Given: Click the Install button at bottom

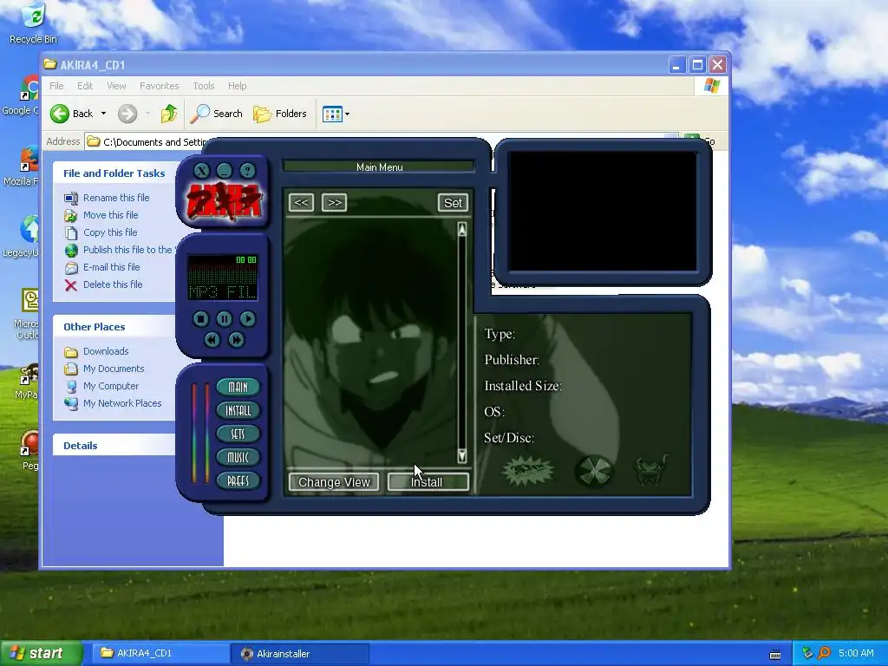Looking at the screenshot, I should pyautogui.click(x=428, y=482).
